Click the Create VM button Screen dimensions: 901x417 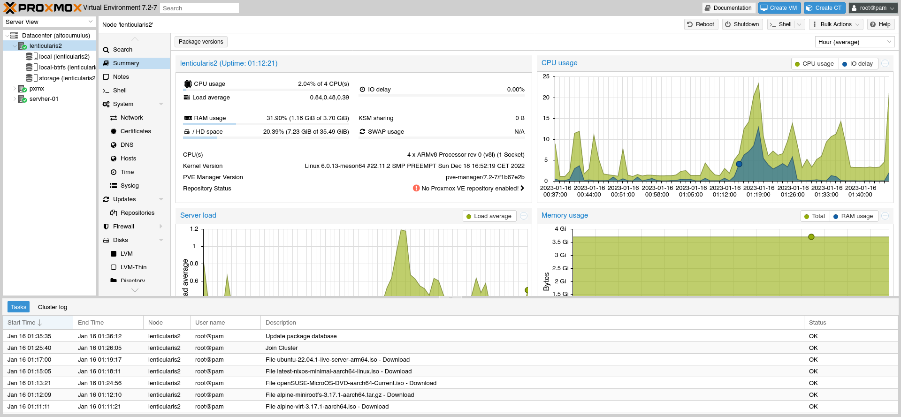point(779,8)
